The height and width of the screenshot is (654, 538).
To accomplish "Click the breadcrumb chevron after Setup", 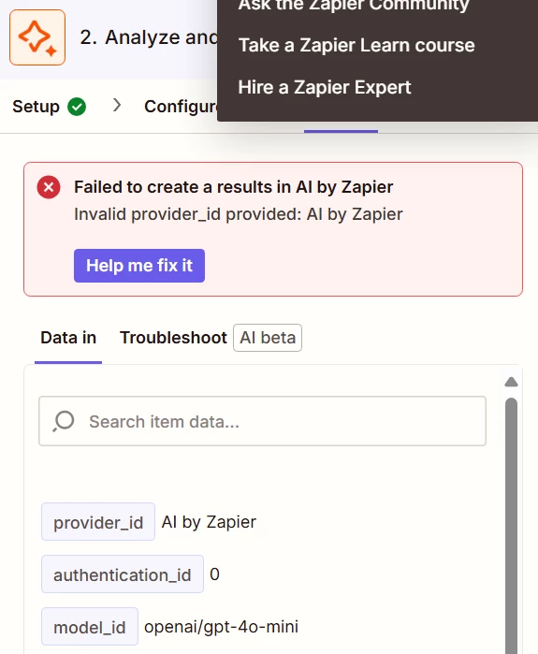I will 117,106.
